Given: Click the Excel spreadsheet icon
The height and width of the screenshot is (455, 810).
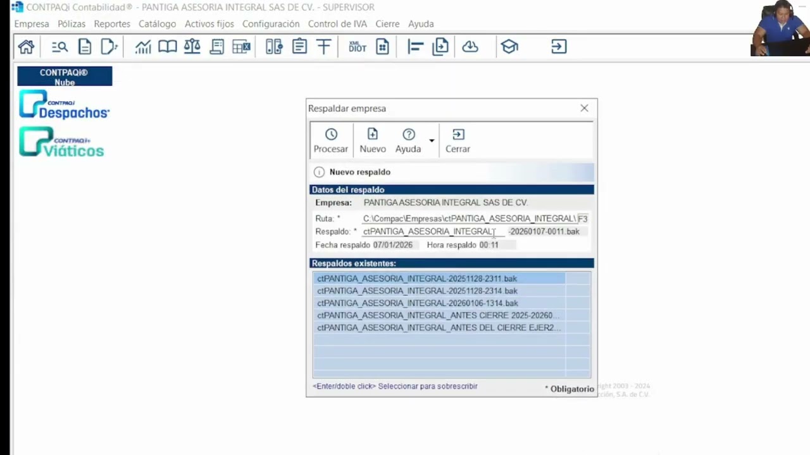Looking at the screenshot, I should (241, 47).
